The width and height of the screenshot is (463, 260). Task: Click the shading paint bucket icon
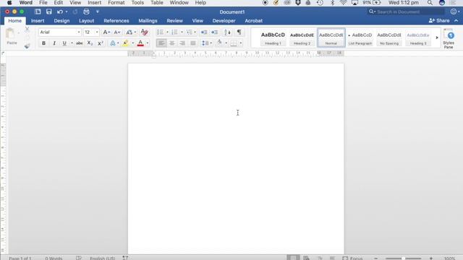(x=219, y=43)
